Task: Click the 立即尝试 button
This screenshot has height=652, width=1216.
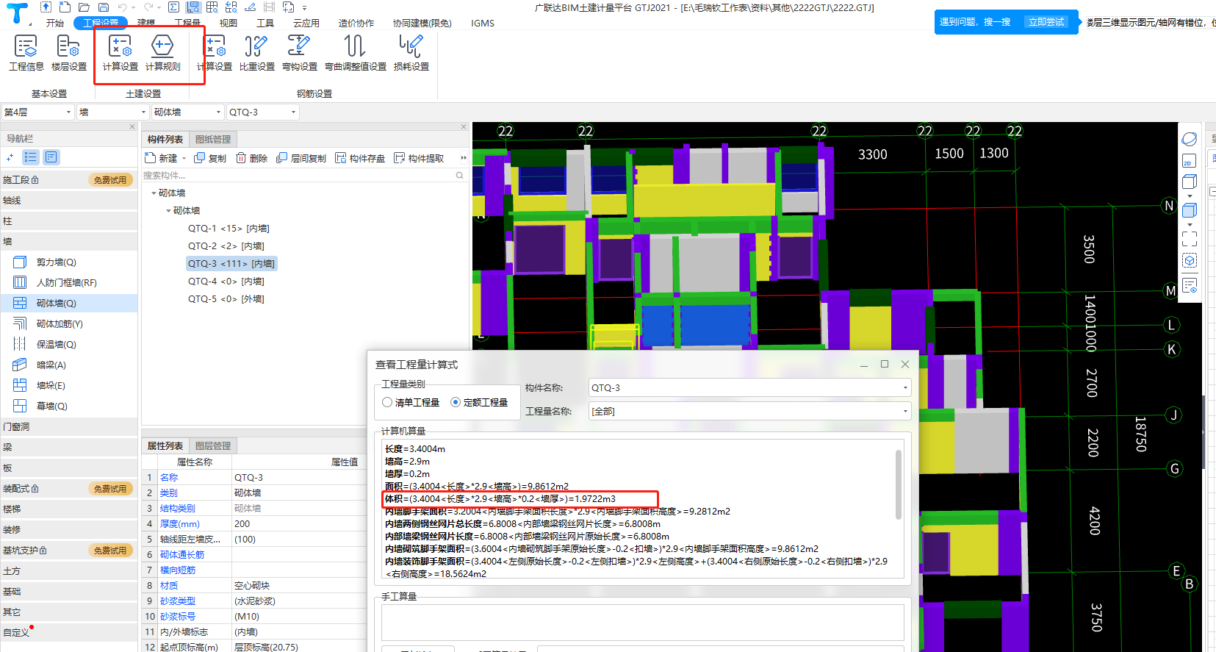Action: point(1046,22)
